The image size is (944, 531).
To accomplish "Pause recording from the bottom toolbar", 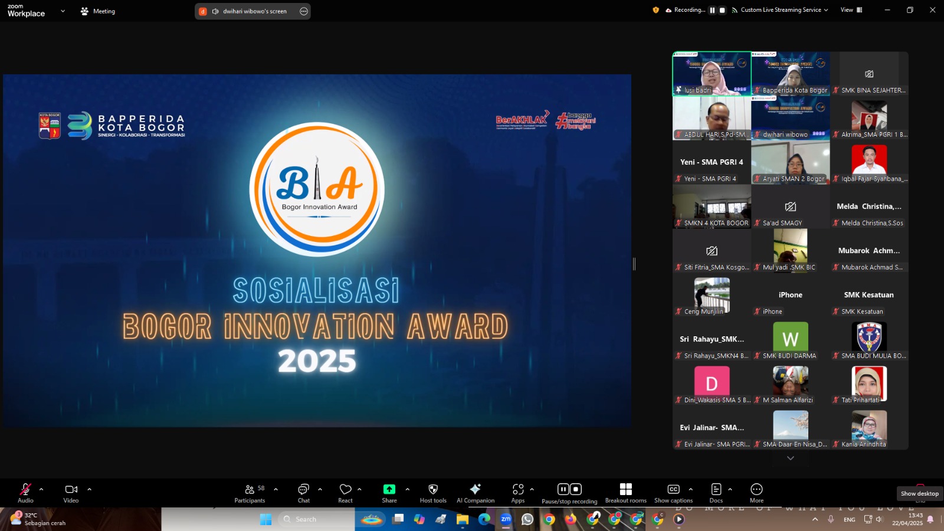I will point(563,489).
